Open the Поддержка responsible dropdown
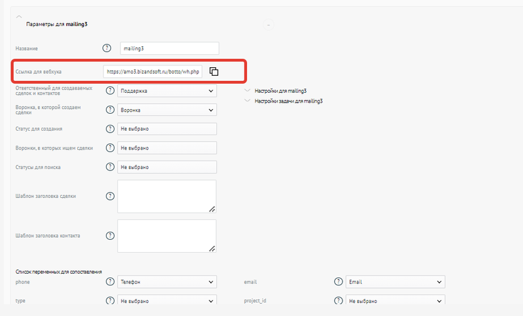This screenshot has width=523, height=316. tap(167, 91)
